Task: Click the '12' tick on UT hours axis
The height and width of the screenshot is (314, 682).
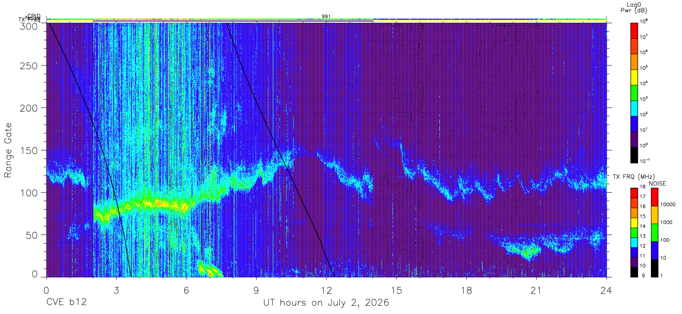Action: tap(327, 290)
